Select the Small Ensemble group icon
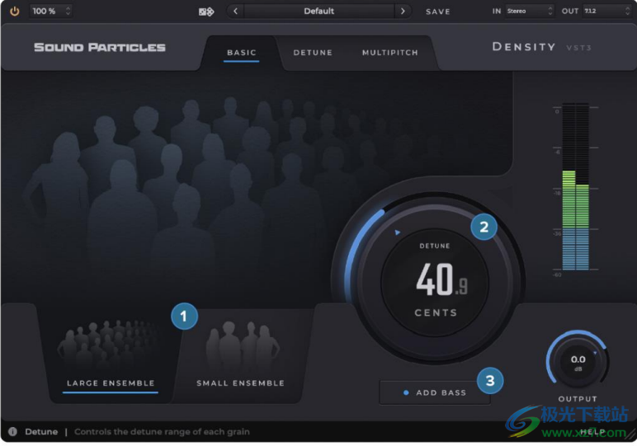The width and height of the screenshot is (637, 446). pos(241,346)
